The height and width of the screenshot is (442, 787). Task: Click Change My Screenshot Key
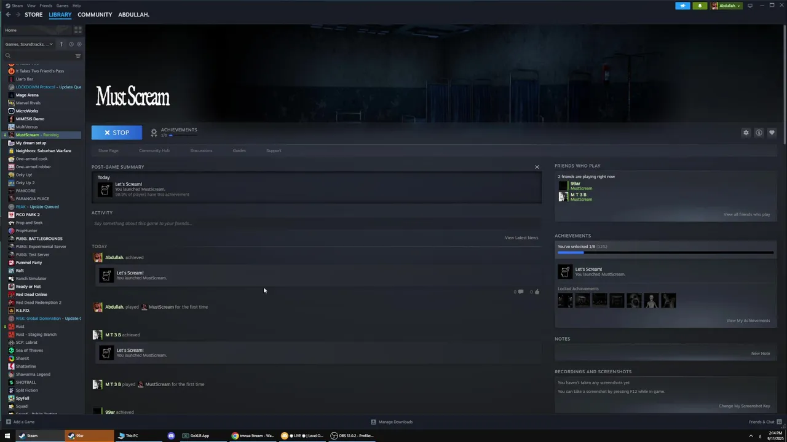coord(744,406)
